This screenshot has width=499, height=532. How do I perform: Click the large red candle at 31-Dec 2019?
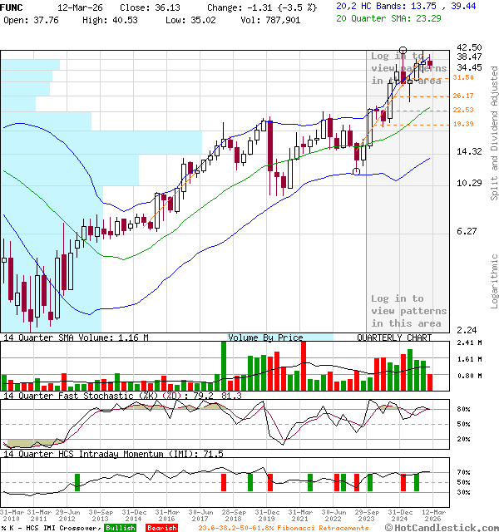click(x=270, y=147)
